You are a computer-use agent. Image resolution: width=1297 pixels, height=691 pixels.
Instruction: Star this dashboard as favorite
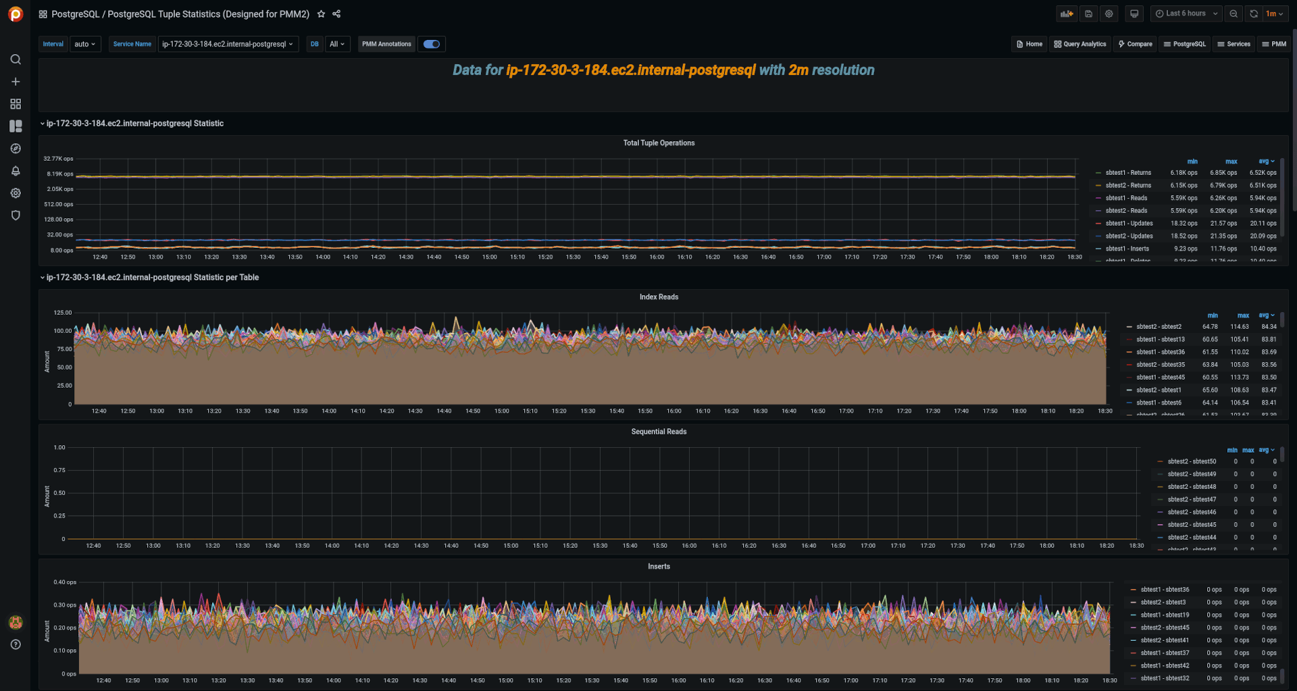[x=322, y=14]
